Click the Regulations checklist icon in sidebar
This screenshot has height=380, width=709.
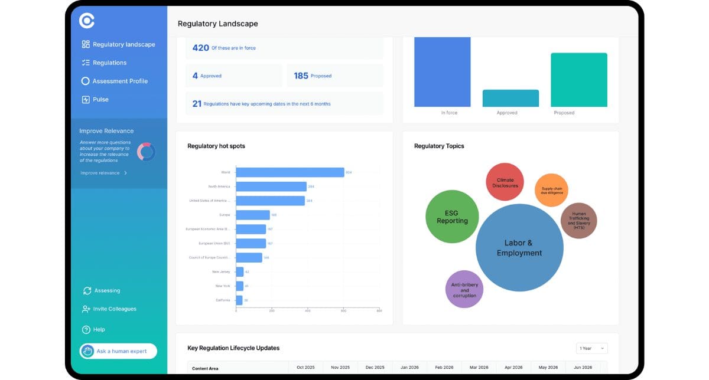pos(86,63)
